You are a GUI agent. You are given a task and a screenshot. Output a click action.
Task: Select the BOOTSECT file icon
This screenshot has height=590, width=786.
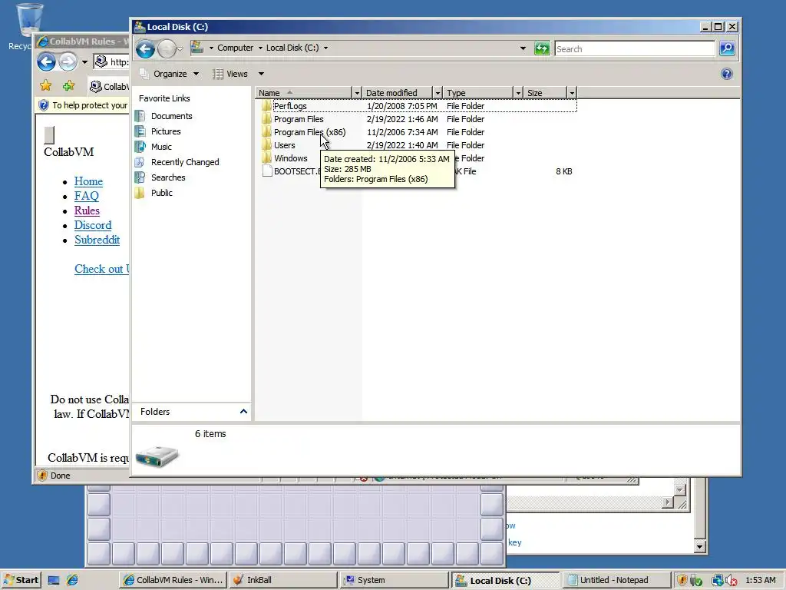pyautogui.click(x=267, y=171)
